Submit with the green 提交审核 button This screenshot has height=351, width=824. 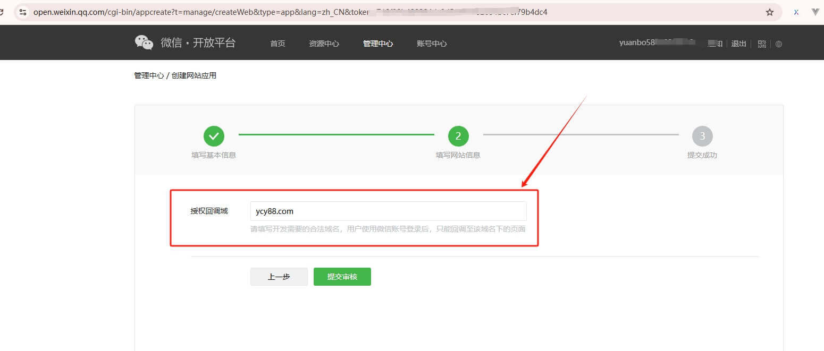(342, 277)
